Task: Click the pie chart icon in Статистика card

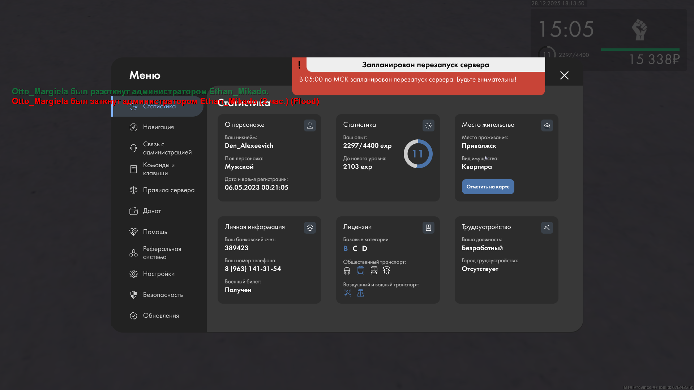Action: click(x=428, y=125)
